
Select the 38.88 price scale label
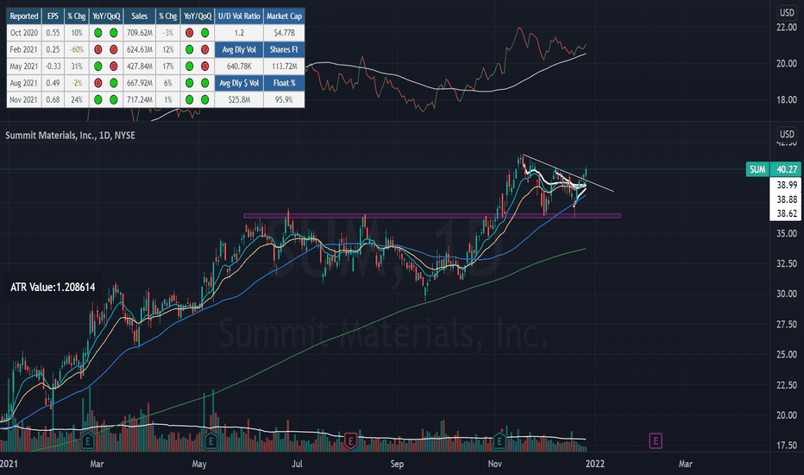(x=787, y=199)
